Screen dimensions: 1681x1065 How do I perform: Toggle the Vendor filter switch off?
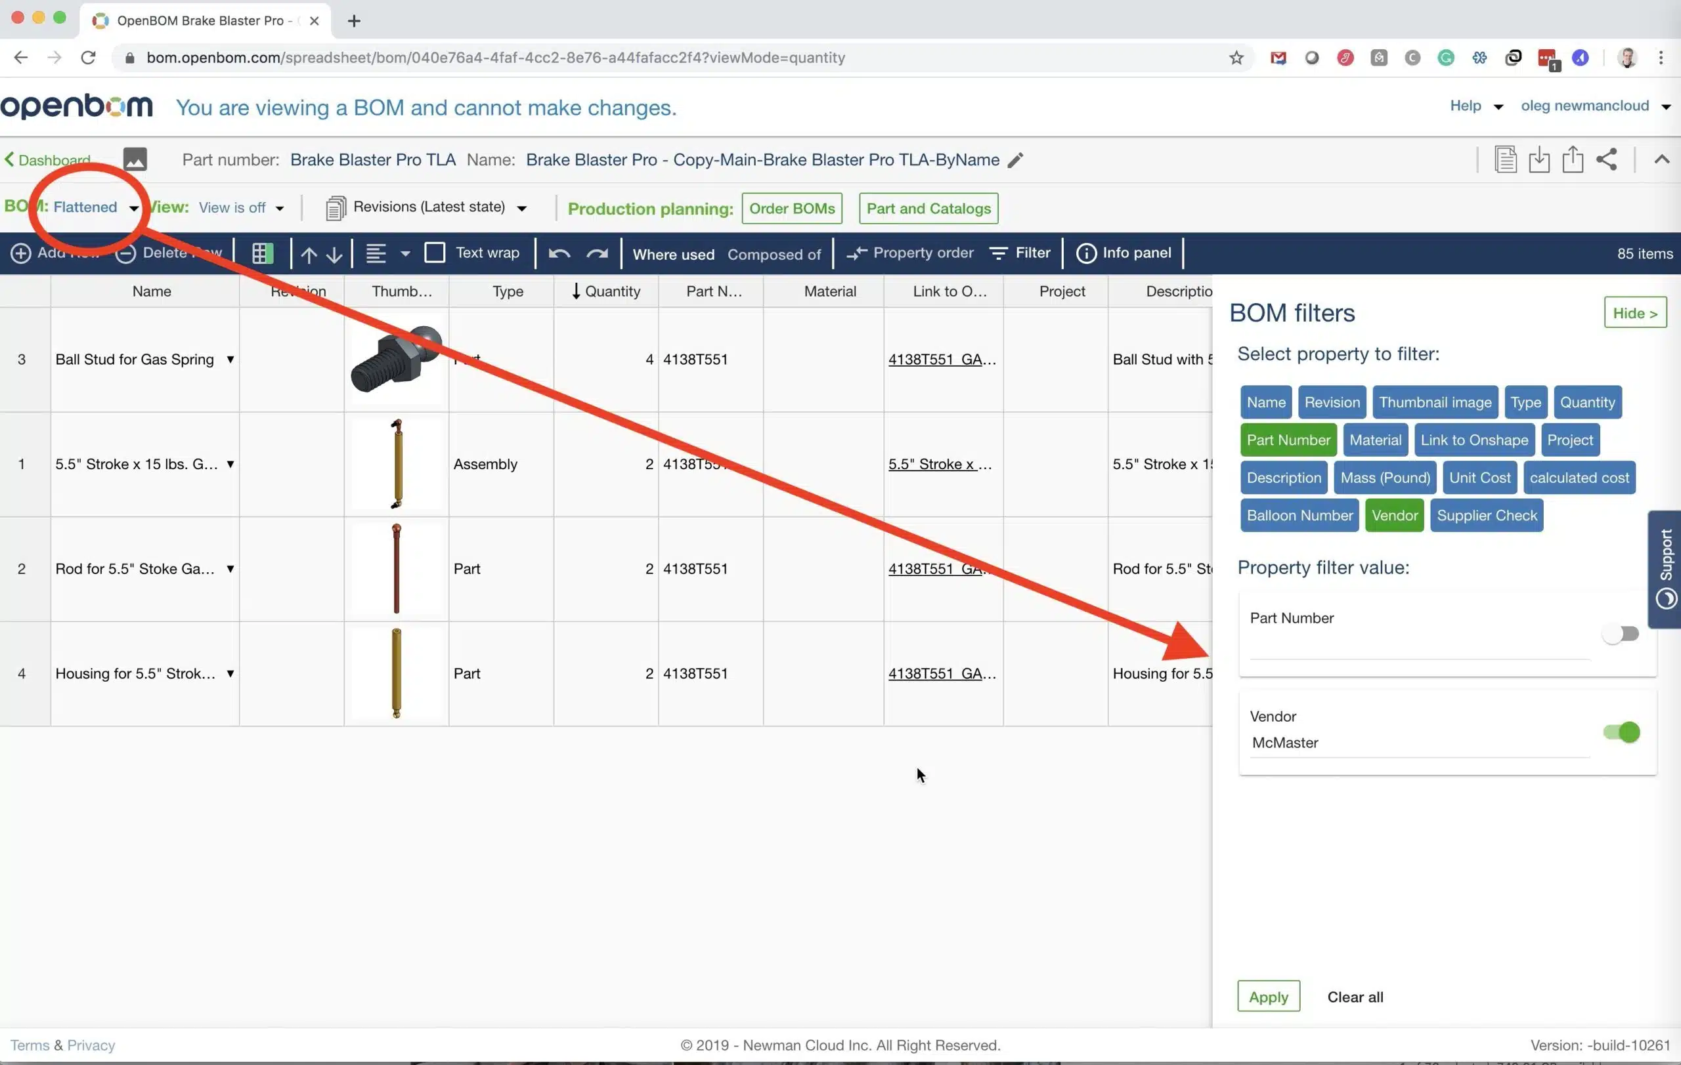pos(1621,732)
